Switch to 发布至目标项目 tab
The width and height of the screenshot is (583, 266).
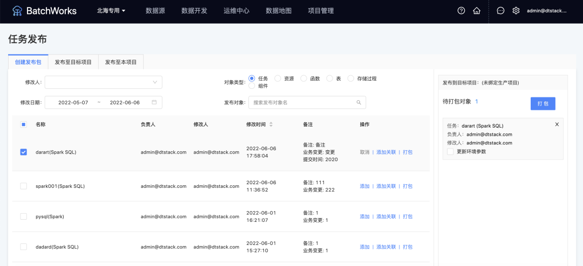point(73,62)
